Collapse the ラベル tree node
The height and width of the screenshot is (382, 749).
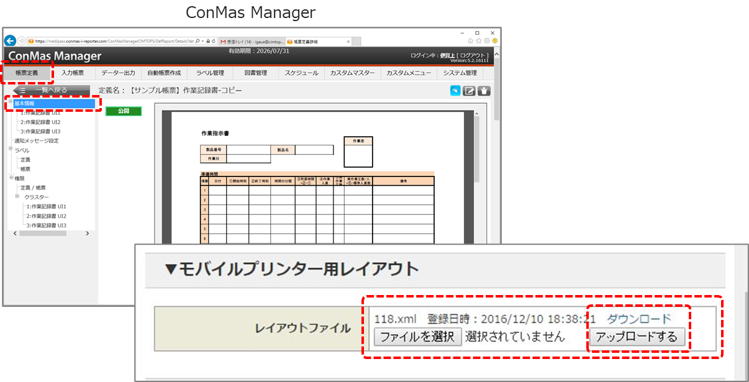tap(9, 150)
